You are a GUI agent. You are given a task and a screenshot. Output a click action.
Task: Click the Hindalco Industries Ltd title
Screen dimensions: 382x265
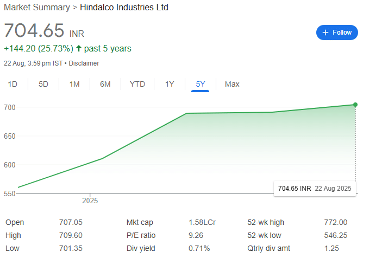[x=124, y=7]
